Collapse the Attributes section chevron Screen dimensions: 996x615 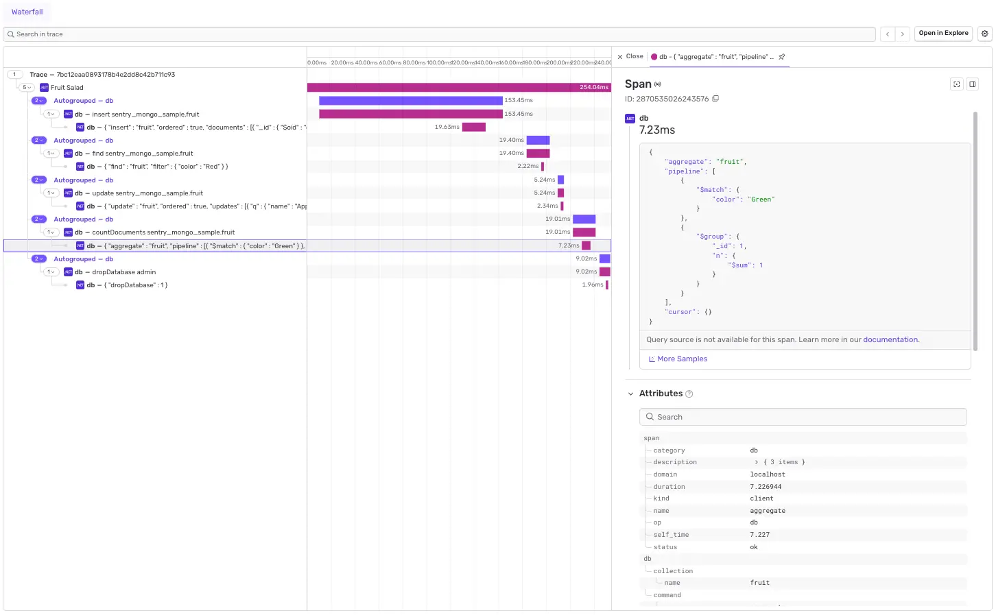click(x=631, y=394)
